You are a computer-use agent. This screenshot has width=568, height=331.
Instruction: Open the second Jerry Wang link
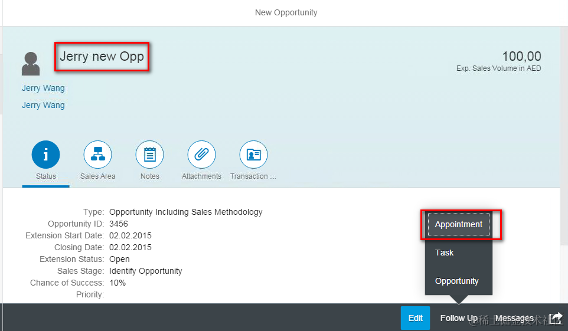pos(43,105)
